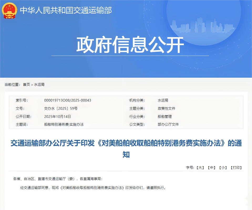This screenshot has height=210, width=252.
Task: Click the paragraph starting with 经交通运输部同意
Action: (93, 188)
